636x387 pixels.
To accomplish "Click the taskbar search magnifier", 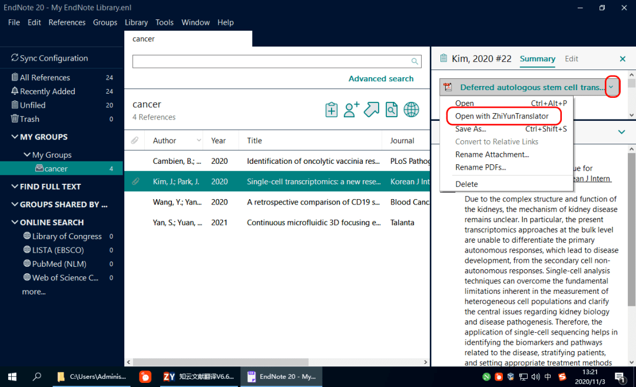I will pyautogui.click(x=37, y=377).
